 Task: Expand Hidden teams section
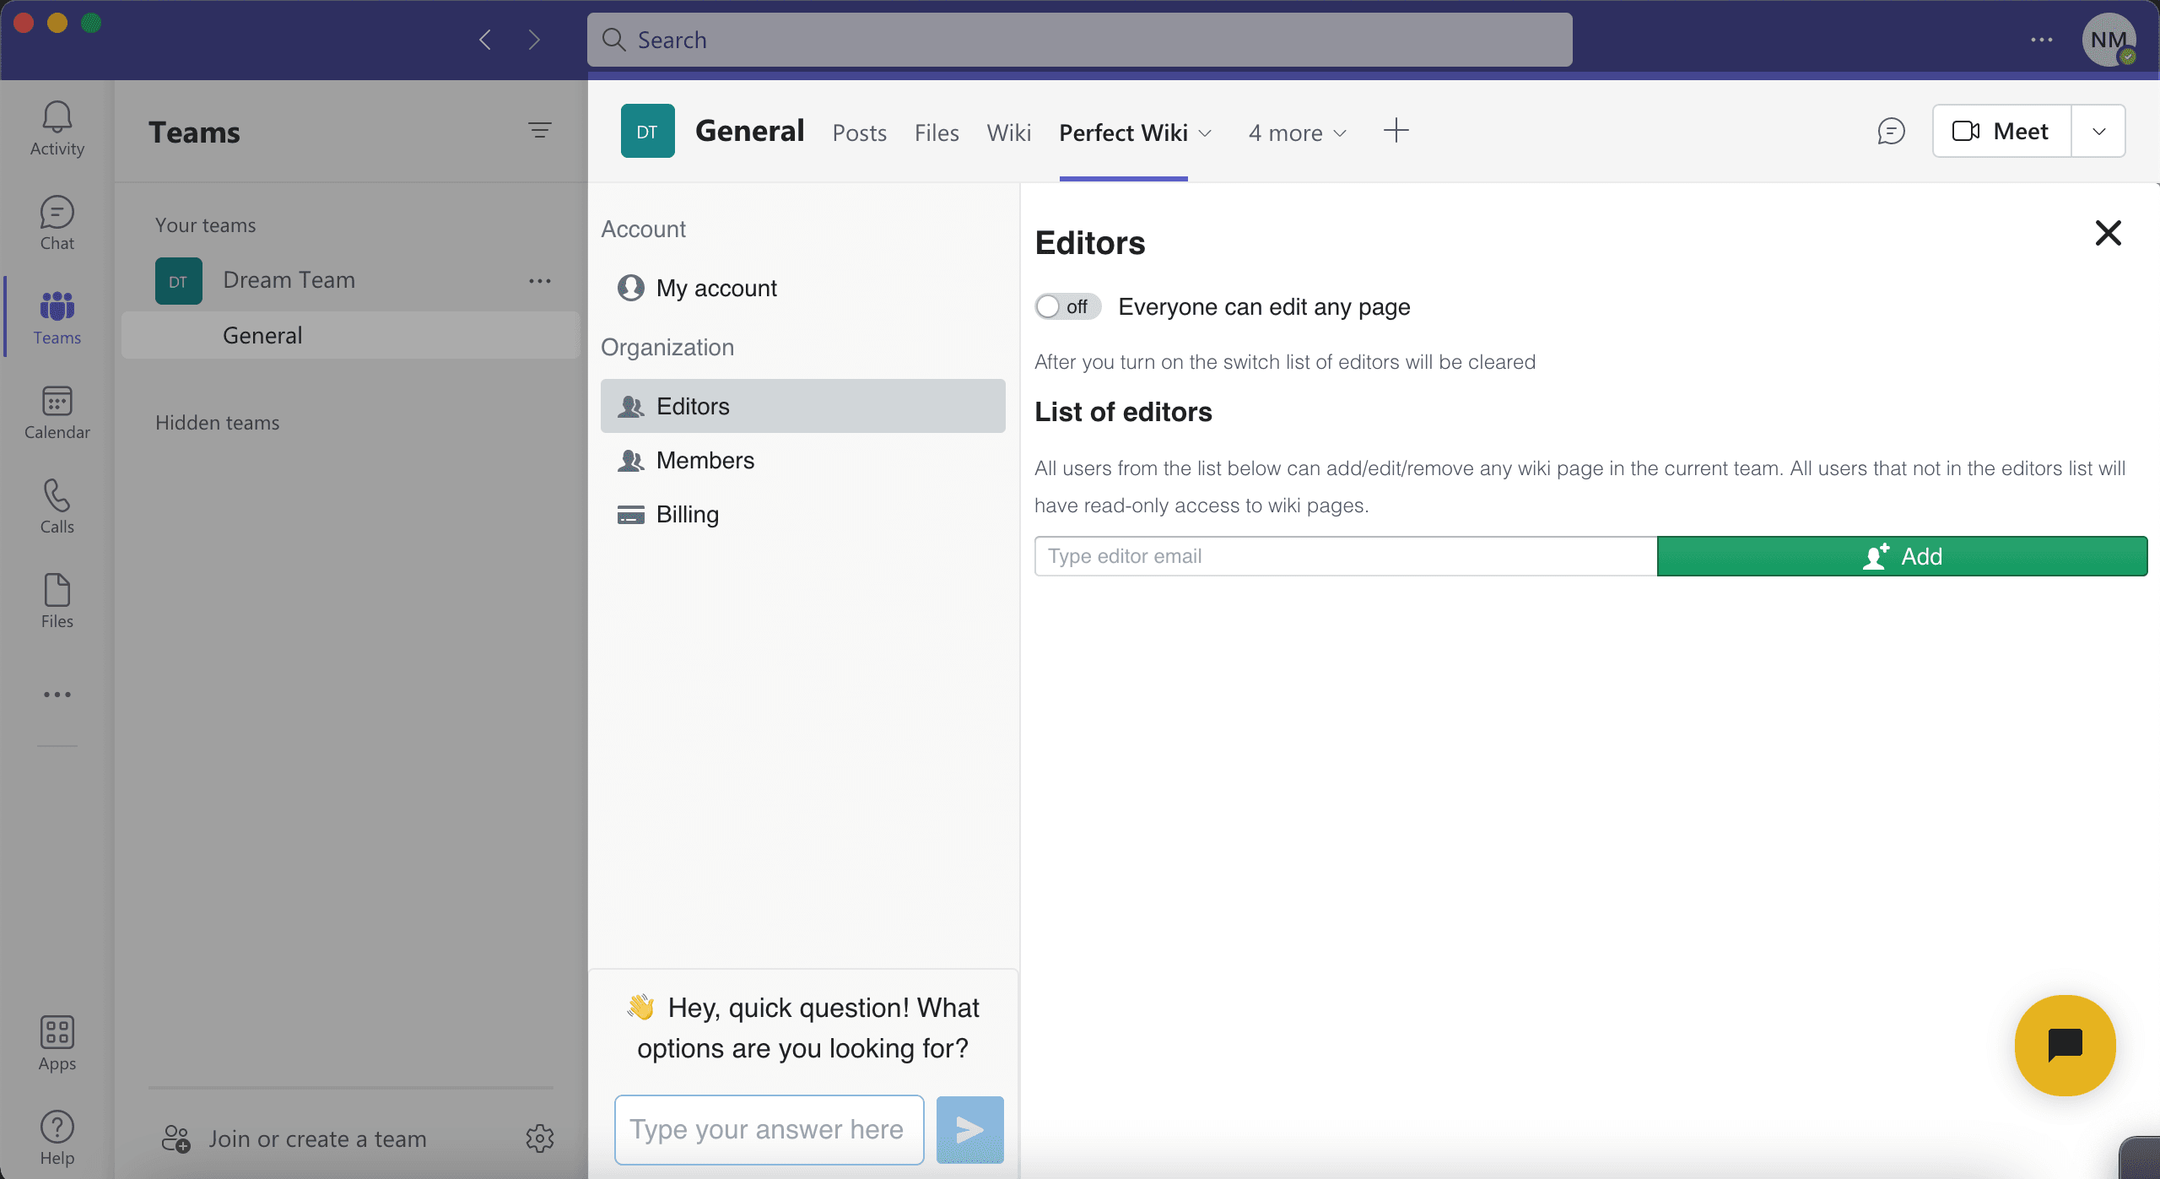(x=218, y=423)
